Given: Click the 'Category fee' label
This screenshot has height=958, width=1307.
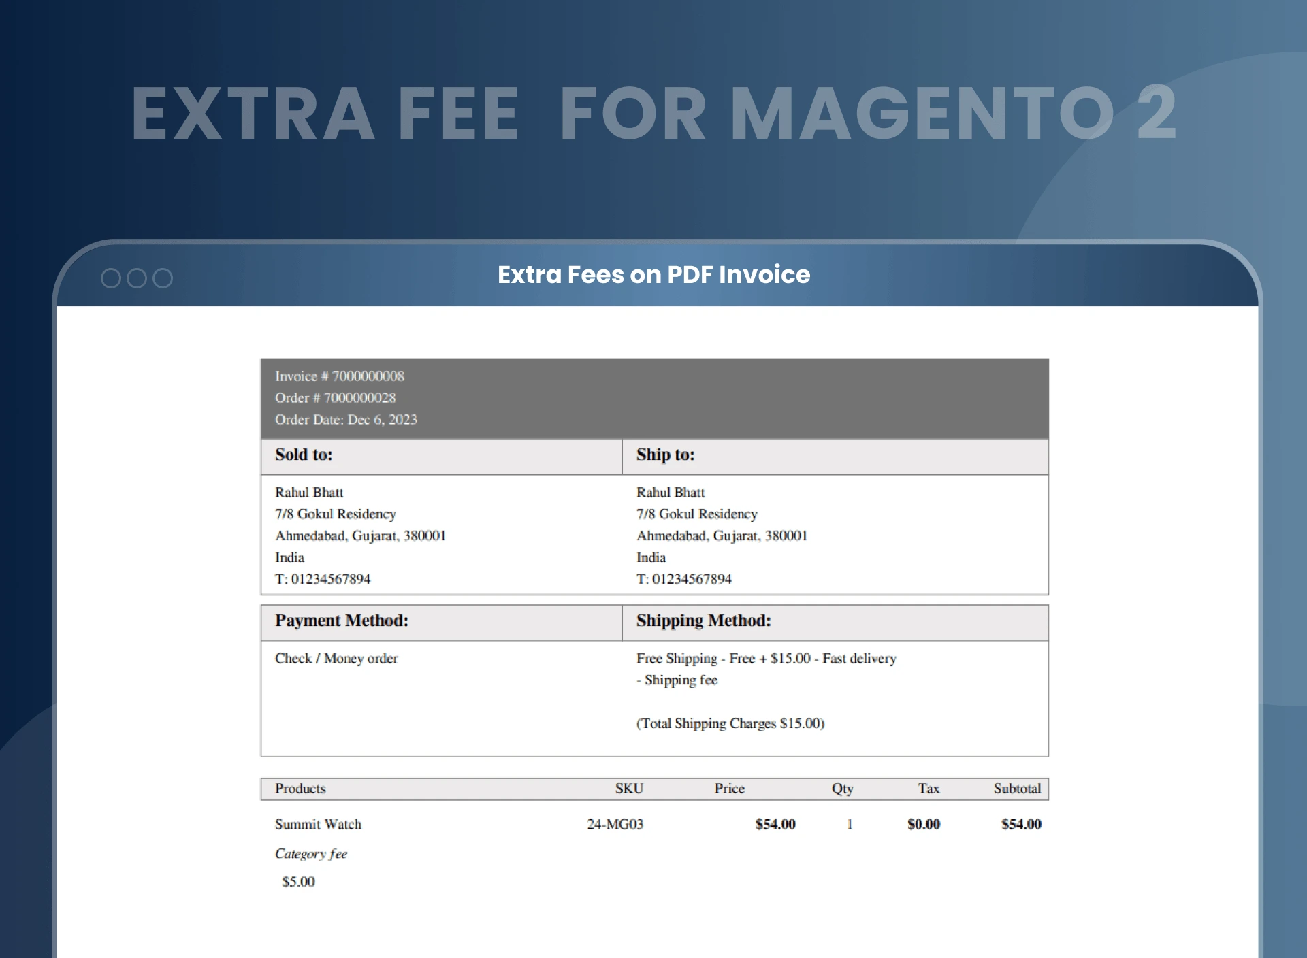Looking at the screenshot, I should 311,854.
